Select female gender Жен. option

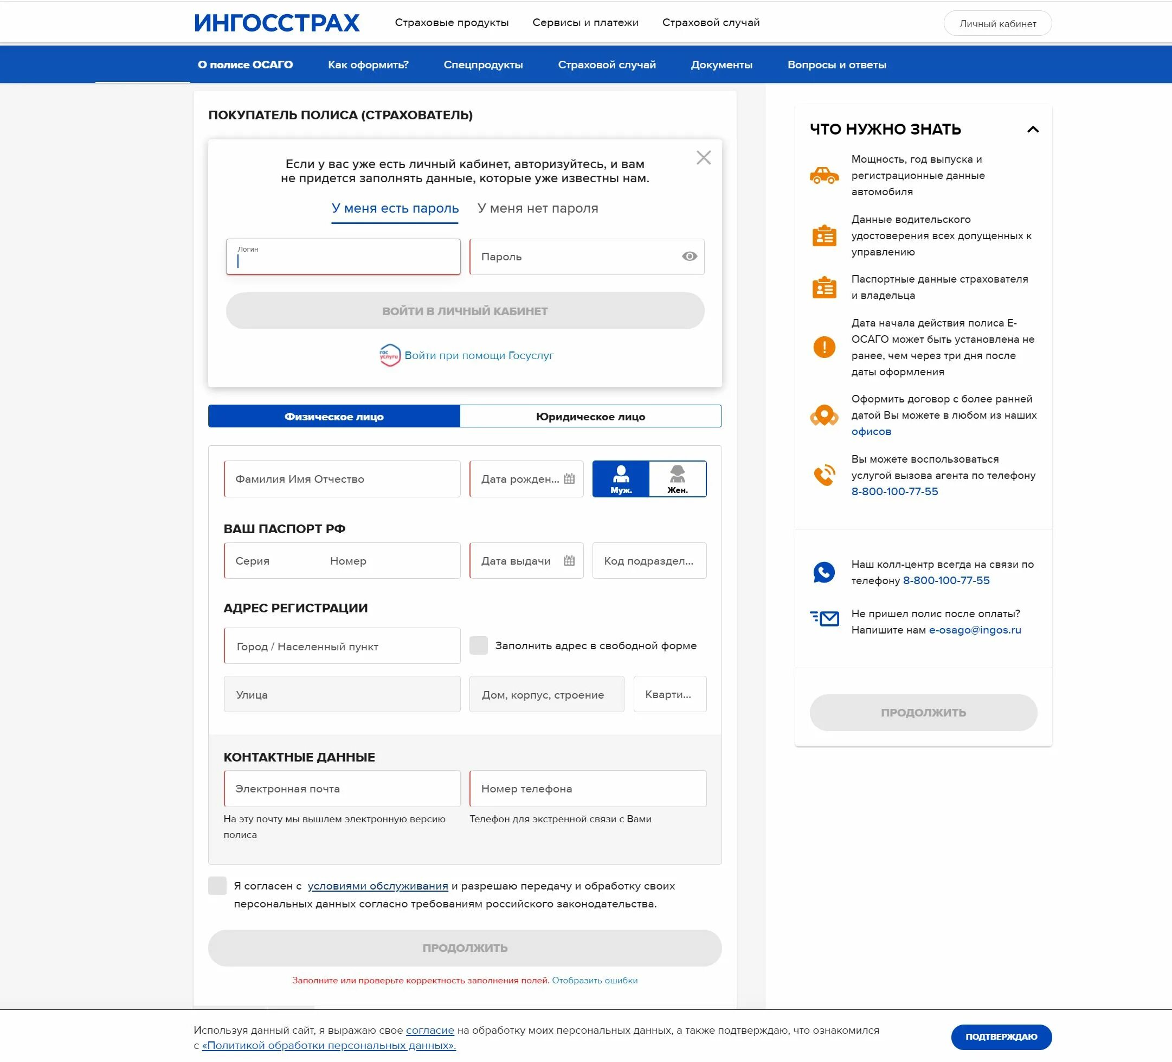pos(677,478)
